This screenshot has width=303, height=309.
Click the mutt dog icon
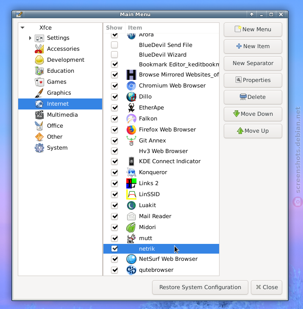131,238
